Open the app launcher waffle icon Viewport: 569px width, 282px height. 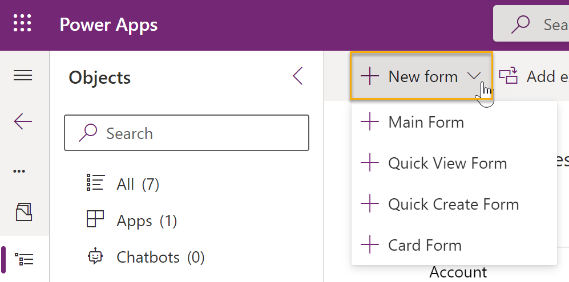[22, 24]
